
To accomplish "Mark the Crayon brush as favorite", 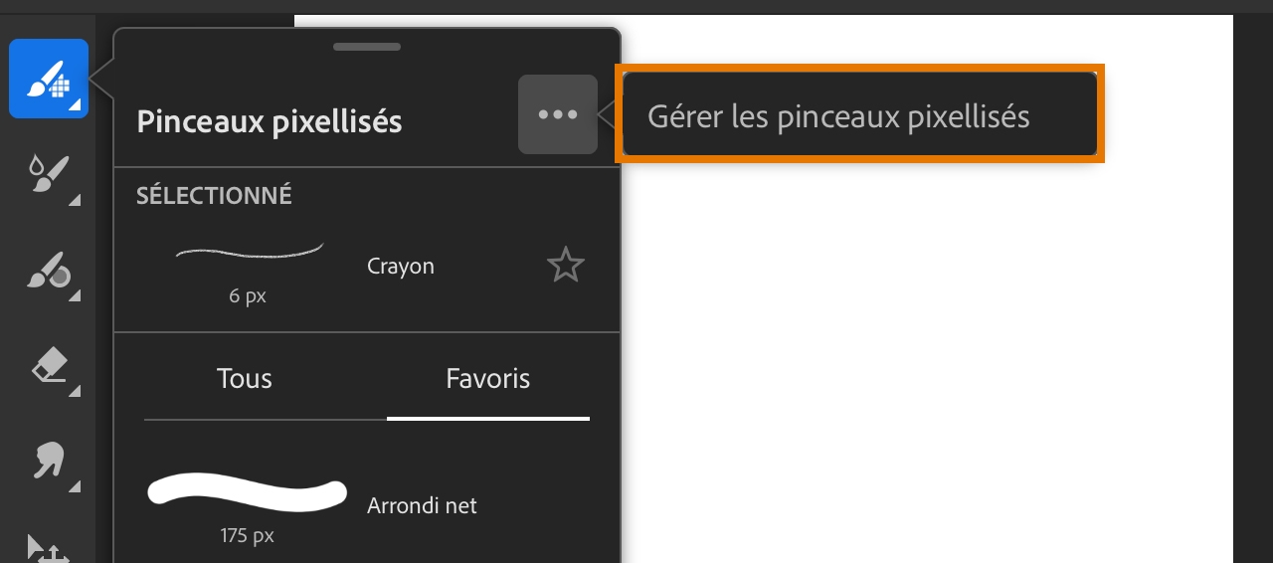I will (x=566, y=266).
